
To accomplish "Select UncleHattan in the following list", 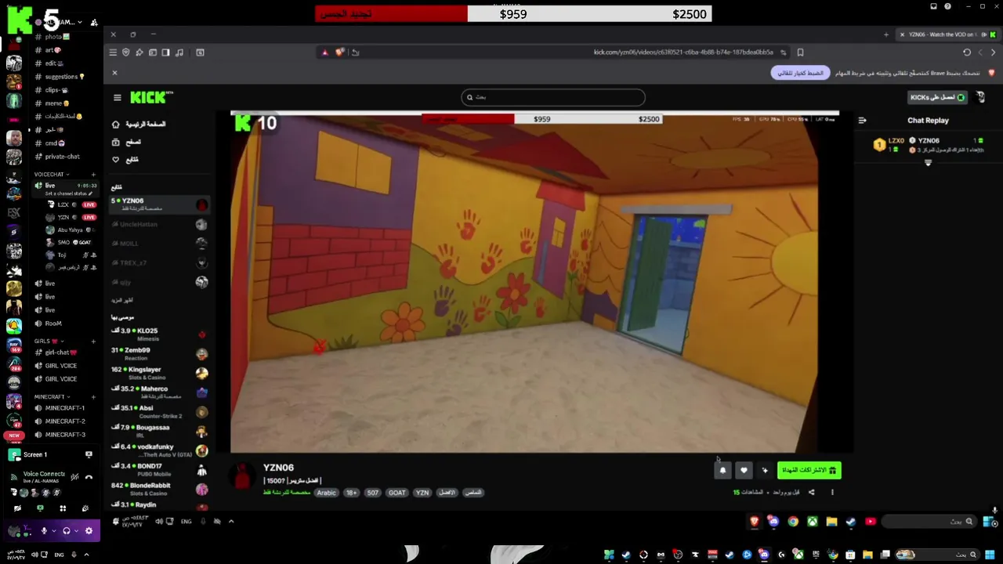I will (160, 225).
